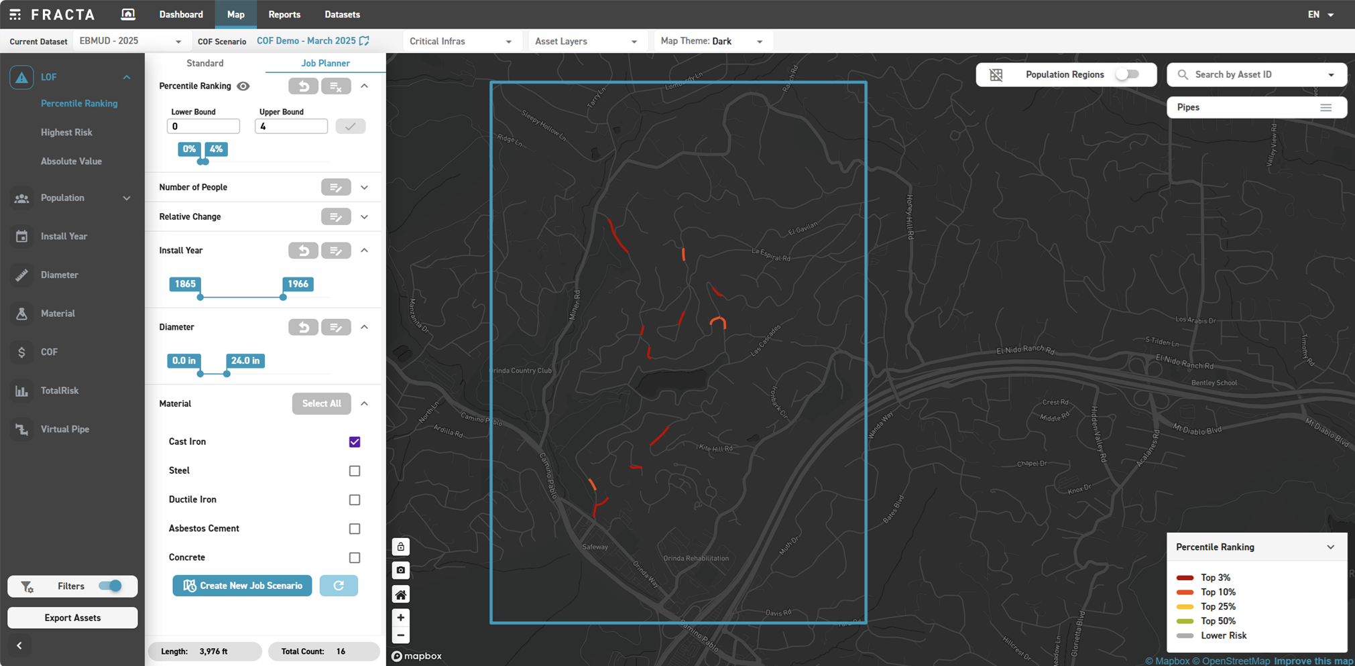This screenshot has width=1355, height=666.
Task: Select Absolute Value in the sidebar
Action: pos(71,161)
